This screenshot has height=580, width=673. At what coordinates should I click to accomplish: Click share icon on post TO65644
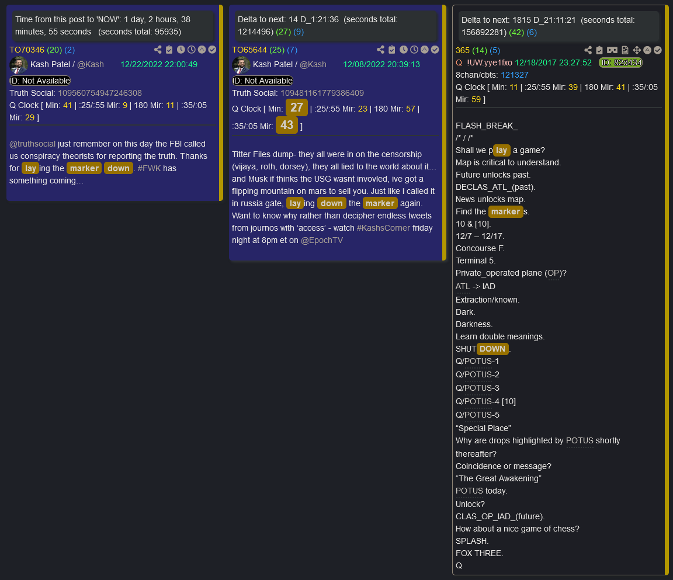click(x=381, y=50)
